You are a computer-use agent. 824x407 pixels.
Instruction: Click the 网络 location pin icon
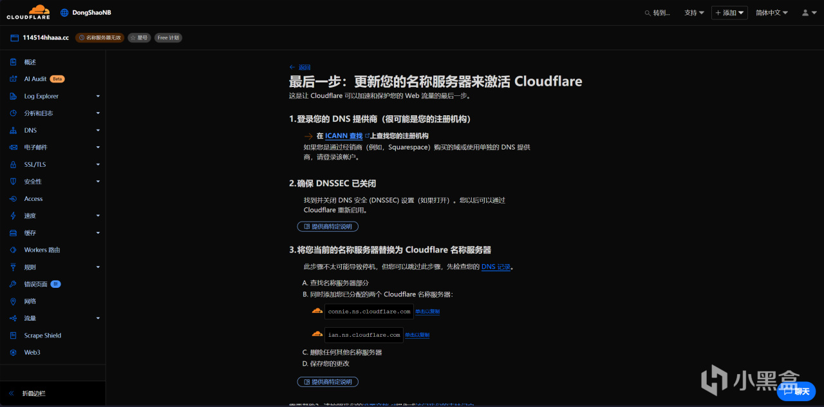[x=14, y=301]
